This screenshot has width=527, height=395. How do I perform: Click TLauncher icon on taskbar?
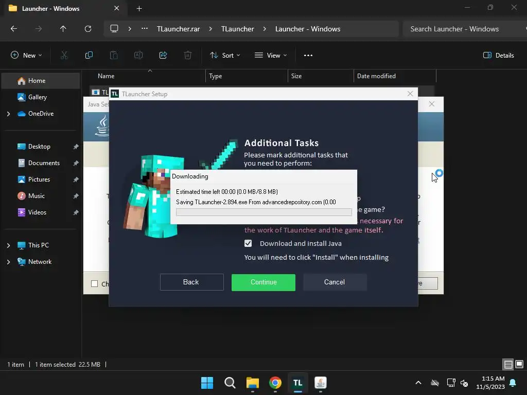(x=298, y=383)
